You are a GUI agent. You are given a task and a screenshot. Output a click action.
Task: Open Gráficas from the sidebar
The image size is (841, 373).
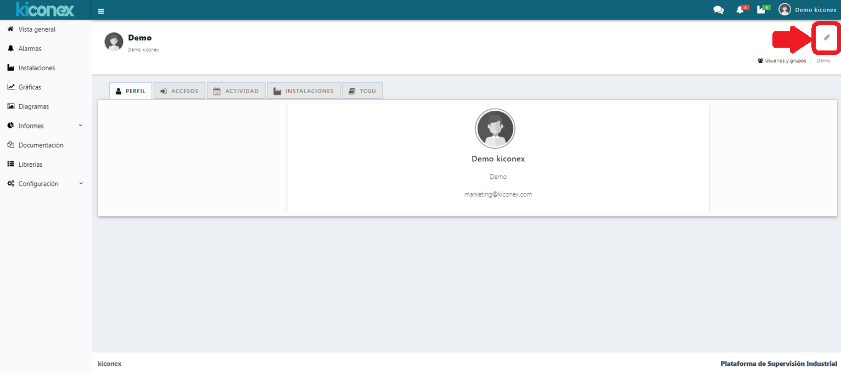pyautogui.click(x=30, y=87)
